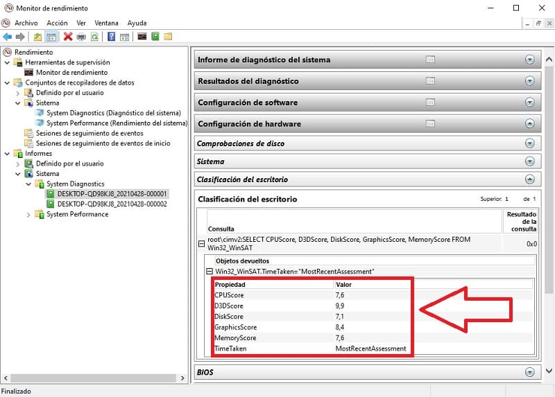Viewport: 555px width, 397px height.
Task: Click the Valor column header
Action: (434, 285)
